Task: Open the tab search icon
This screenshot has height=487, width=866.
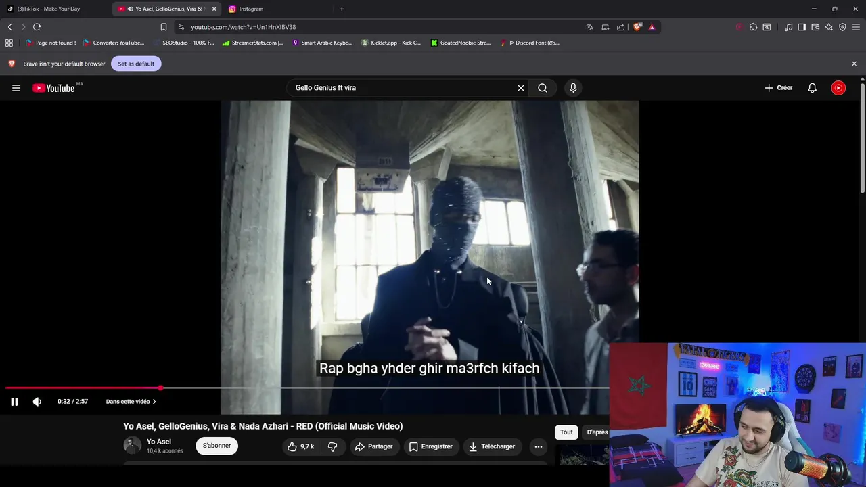Action: click(767, 27)
